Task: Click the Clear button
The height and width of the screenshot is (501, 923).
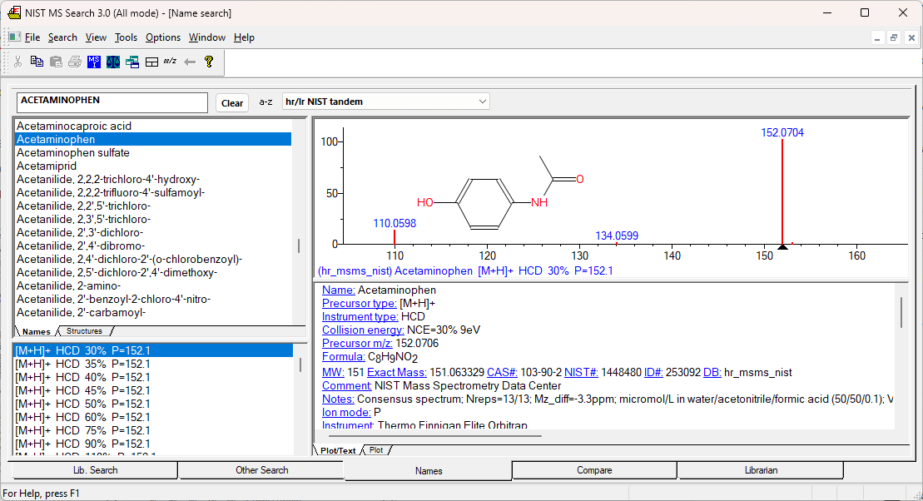Action: 231,102
